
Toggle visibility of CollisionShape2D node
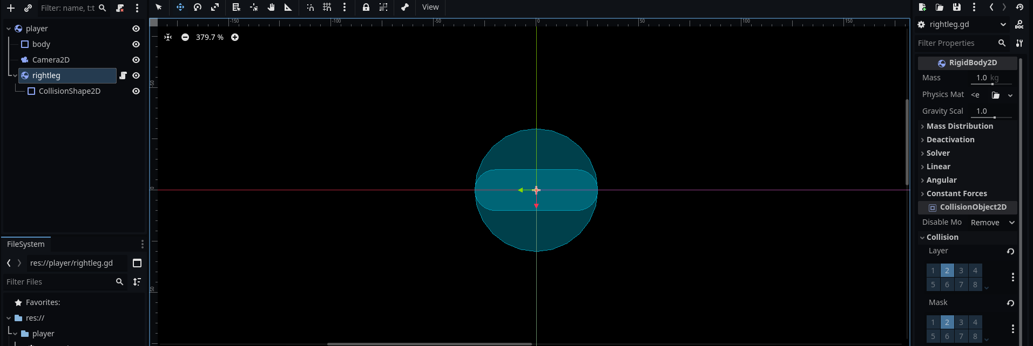click(x=136, y=91)
